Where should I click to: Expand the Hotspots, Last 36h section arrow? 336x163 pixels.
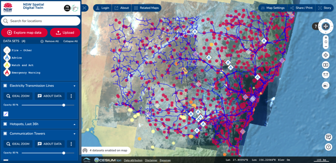tap(75, 124)
